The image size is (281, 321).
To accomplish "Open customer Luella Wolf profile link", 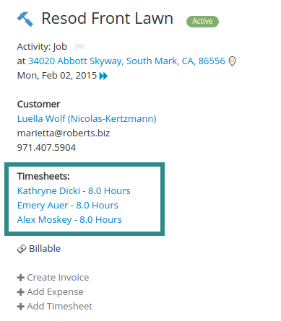I will pos(87,119).
